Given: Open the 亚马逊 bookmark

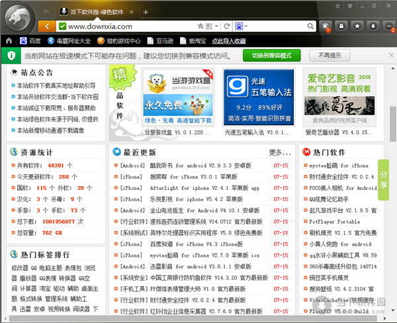Looking at the screenshot, I should point(161,40).
